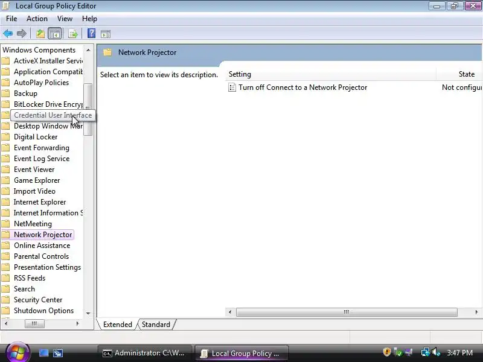The height and width of the screenshot is (362, 483).
Task: Click the Backup folder icon in the tree
Action: click(x=5, y=94)
